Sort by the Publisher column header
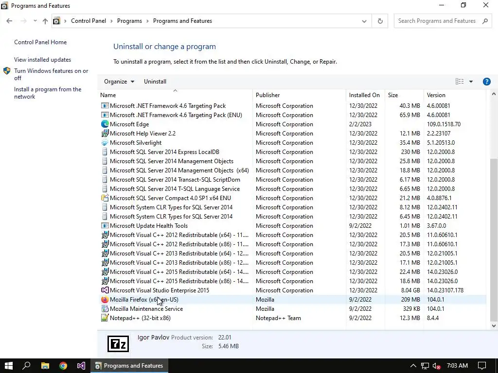 (x=268, y=95)
